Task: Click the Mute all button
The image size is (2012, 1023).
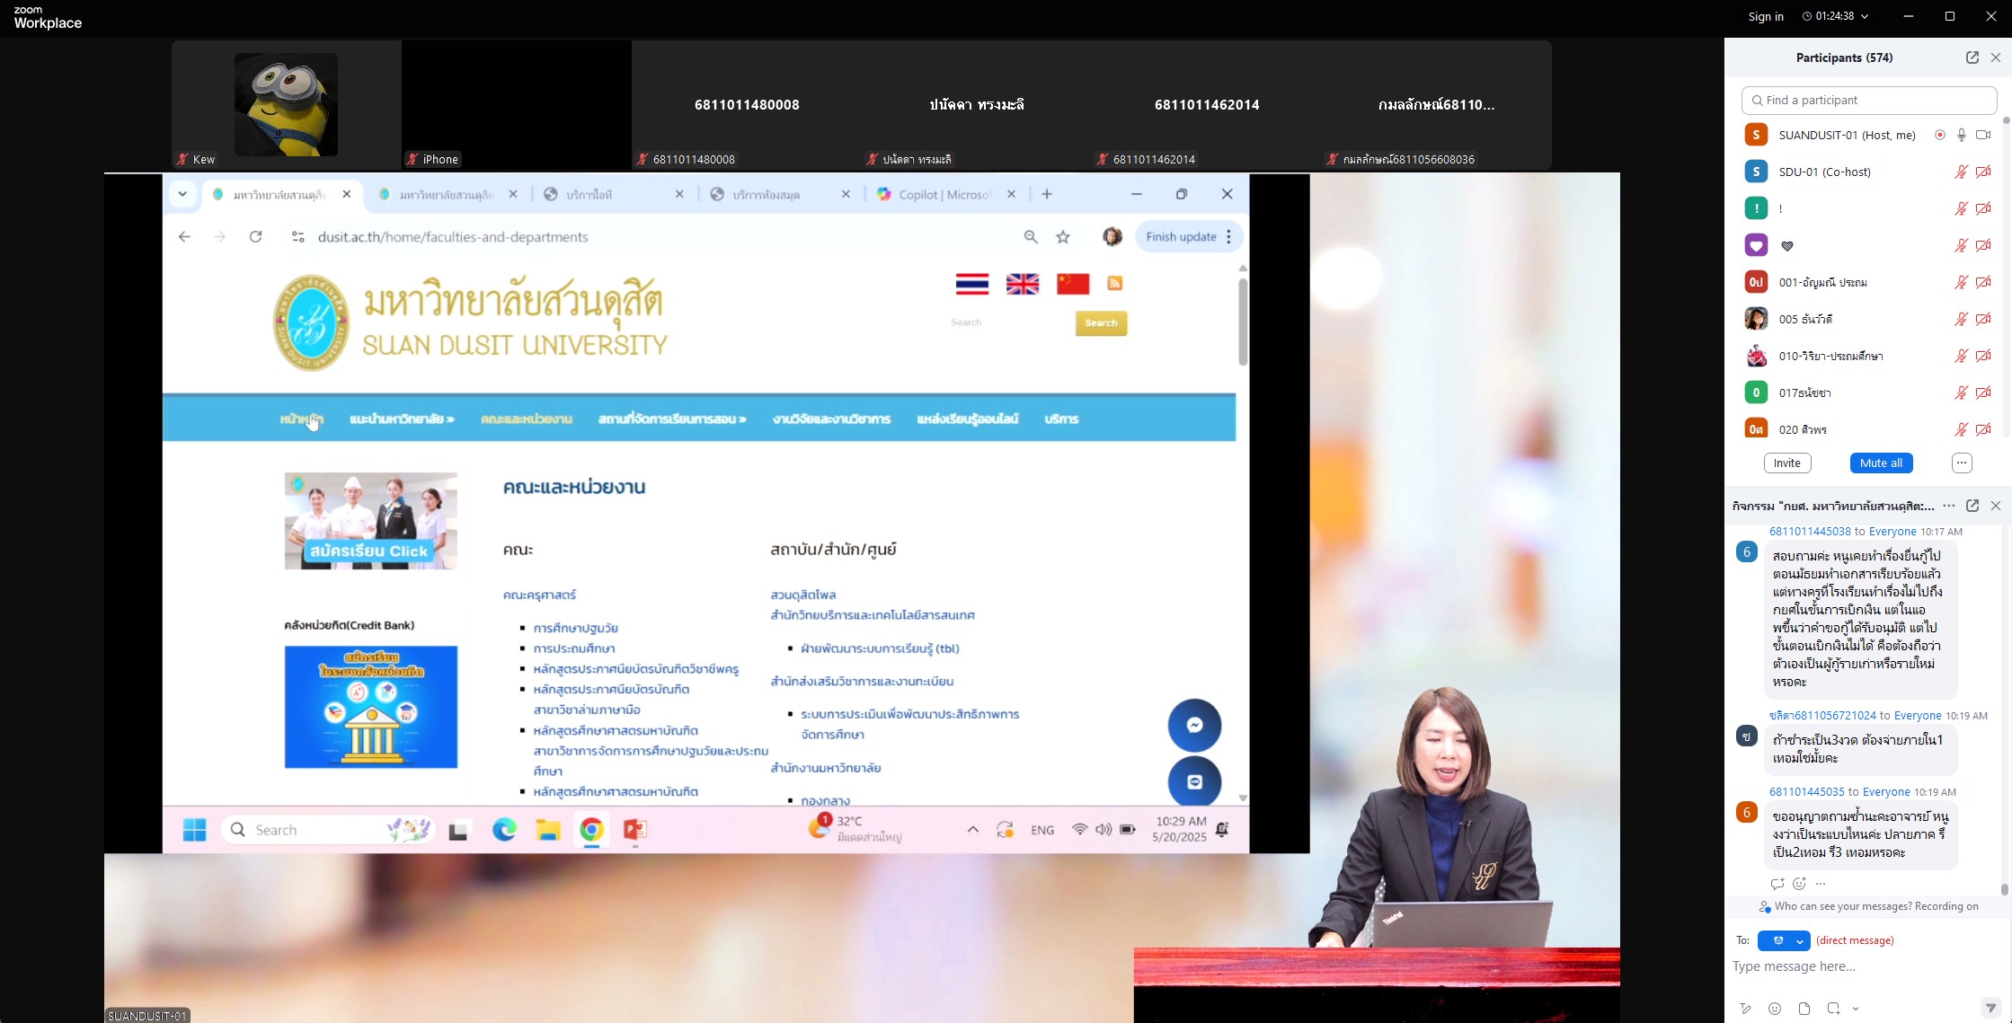Action: (1881, 463)
